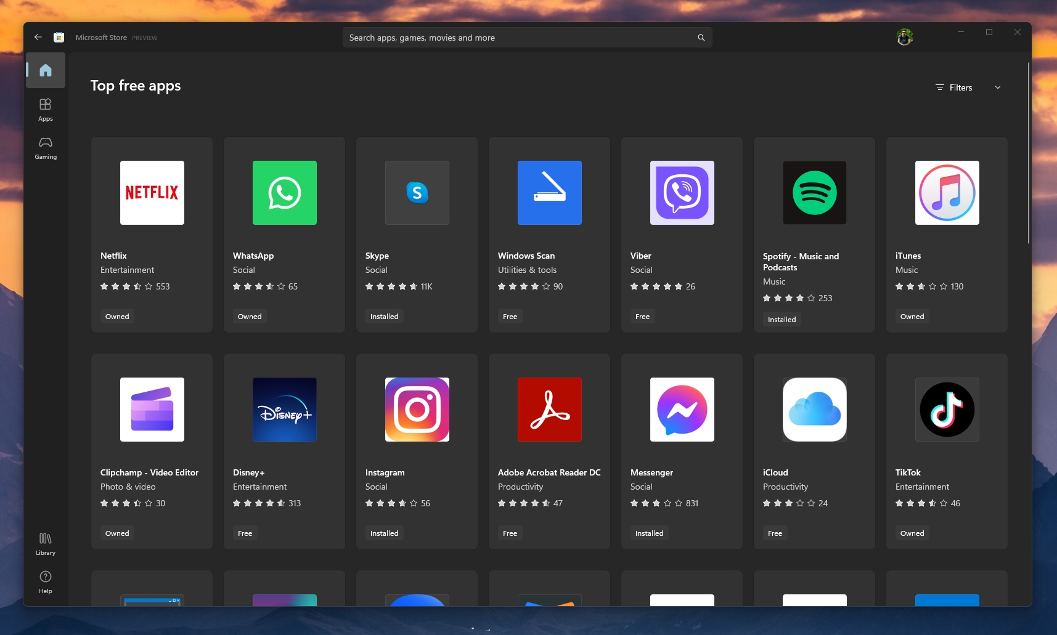Open the Netflix app listing
The width and height of the screenshot is (1057, 635).
tap(152, 234)
